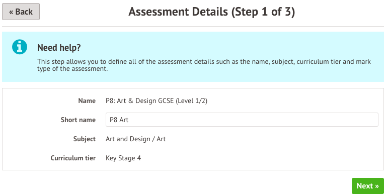Select the (Step 1 of 3) indicator

(x=263, y=12)
